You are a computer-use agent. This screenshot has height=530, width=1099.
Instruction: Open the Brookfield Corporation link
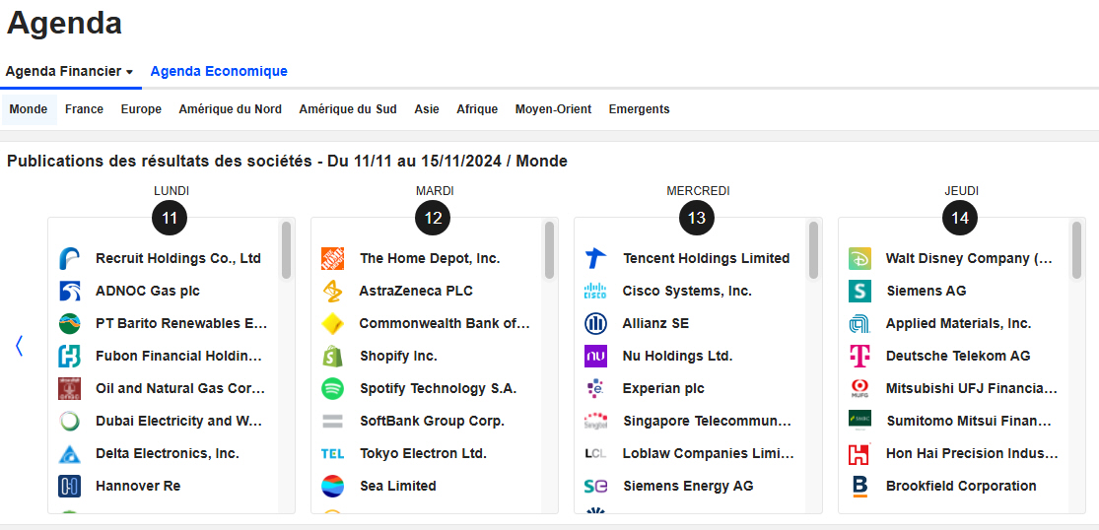(961, 487)
